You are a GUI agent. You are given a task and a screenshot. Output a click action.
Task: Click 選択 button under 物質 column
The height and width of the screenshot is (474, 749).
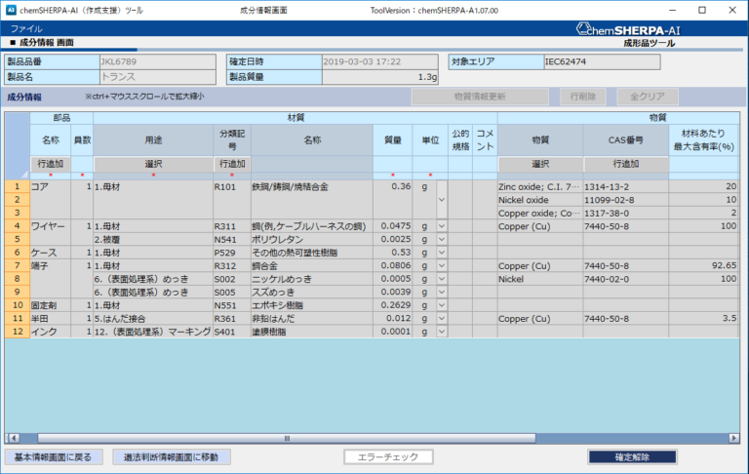click(x=540, y=164)
